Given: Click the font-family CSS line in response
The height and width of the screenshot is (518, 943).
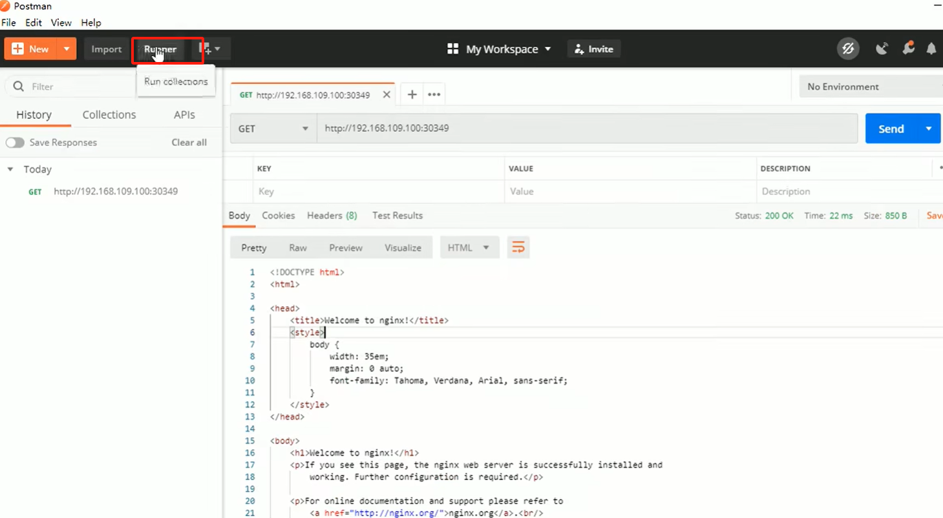Looking at the screenshot, I should coord(449,381).
